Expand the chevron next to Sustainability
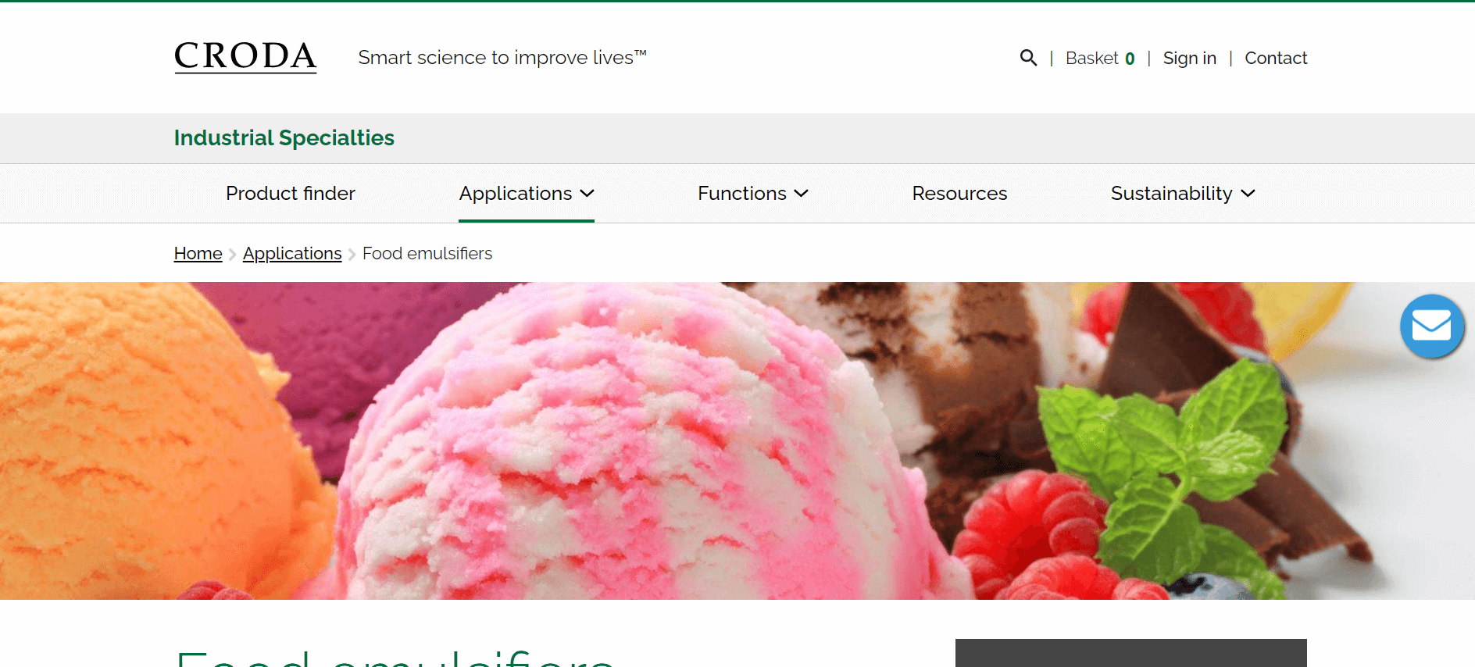 [x=1248, y=194]
